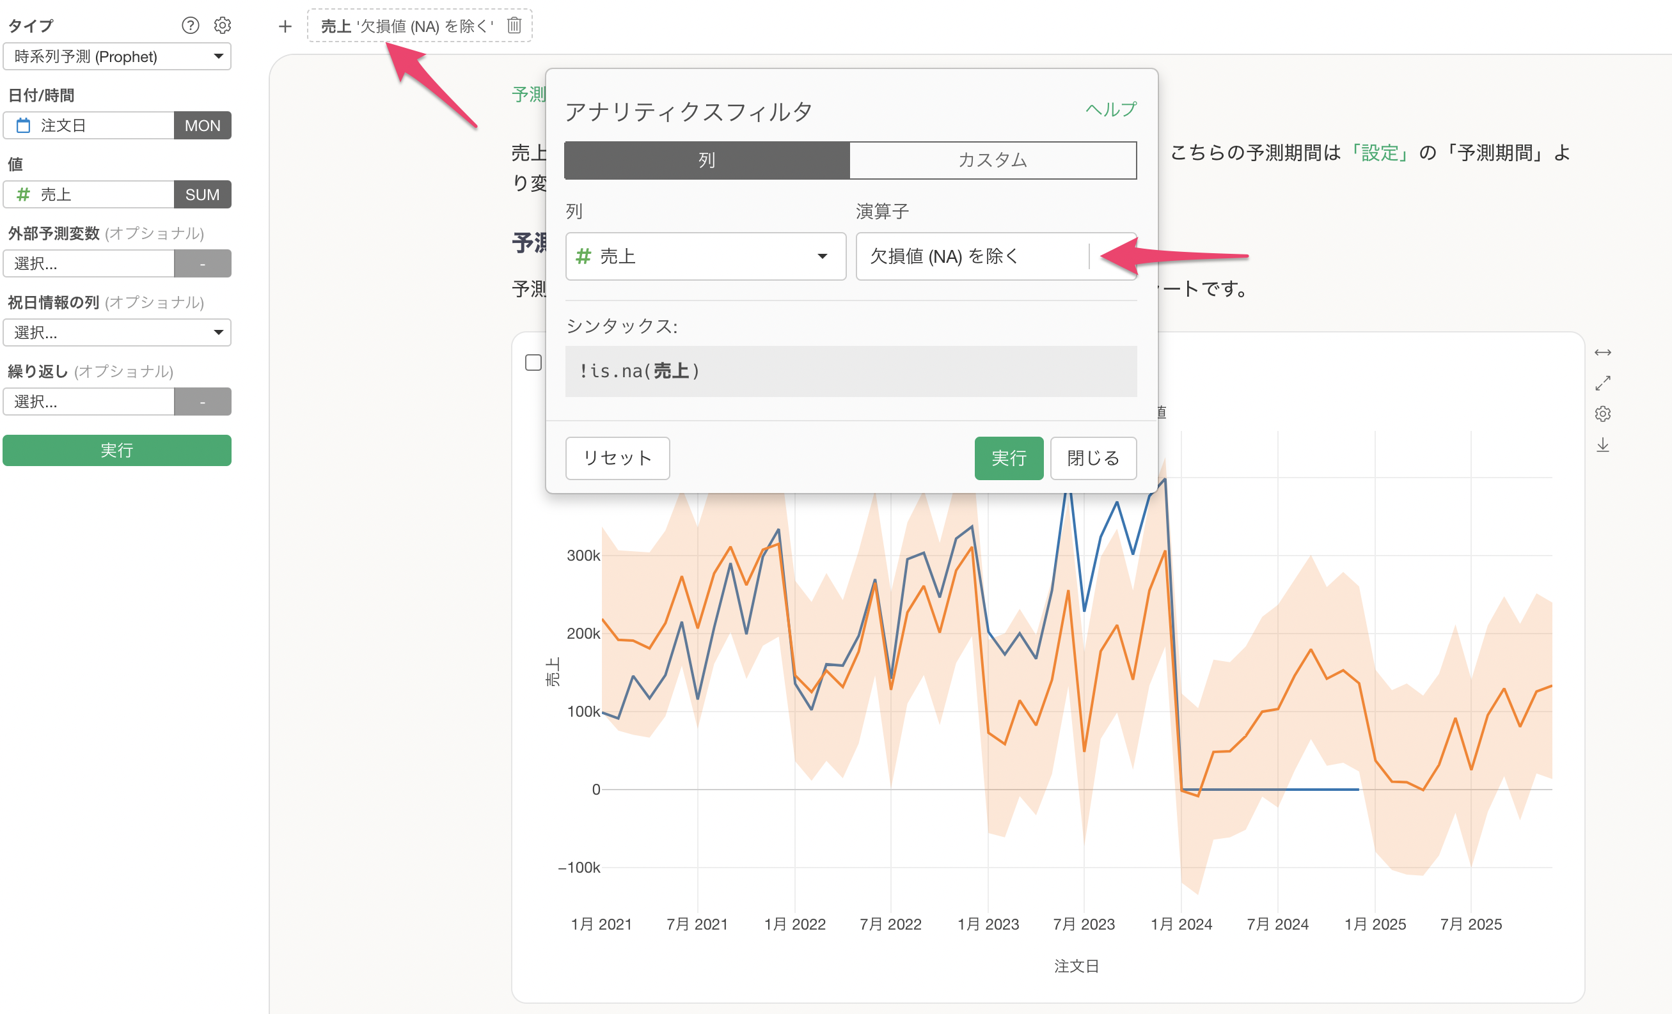This screenshot has height=1014, width=1672.
Task: Open the 祝日情報の列 selection dropdown
Action: click(x=116, y=332)
